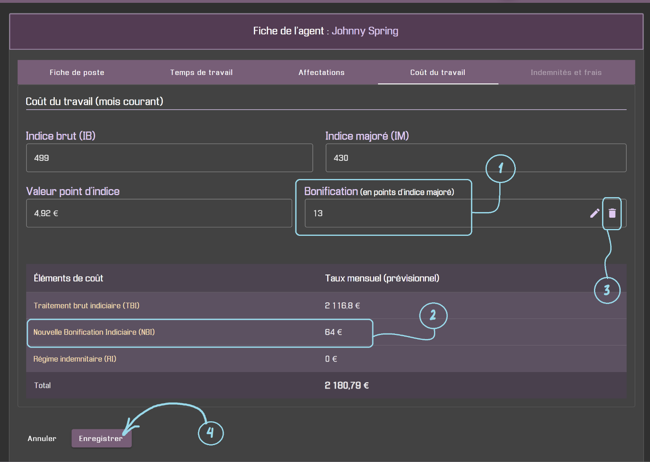The width and height of the screenshot is (650, 462).
Task: Select the Coût du travail tab
Action: pos(438,73)
